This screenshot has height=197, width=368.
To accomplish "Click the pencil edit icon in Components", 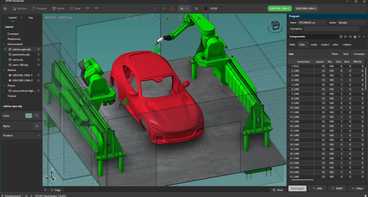I will point(341,36).
